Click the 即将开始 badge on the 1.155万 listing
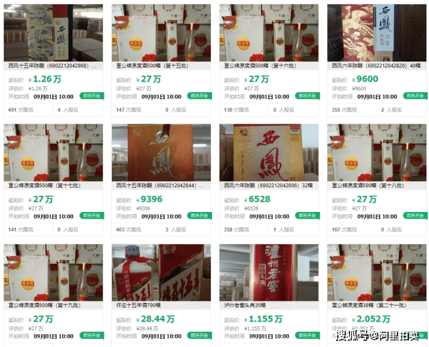This screenshot has height=347, width=429. (307, 335)
